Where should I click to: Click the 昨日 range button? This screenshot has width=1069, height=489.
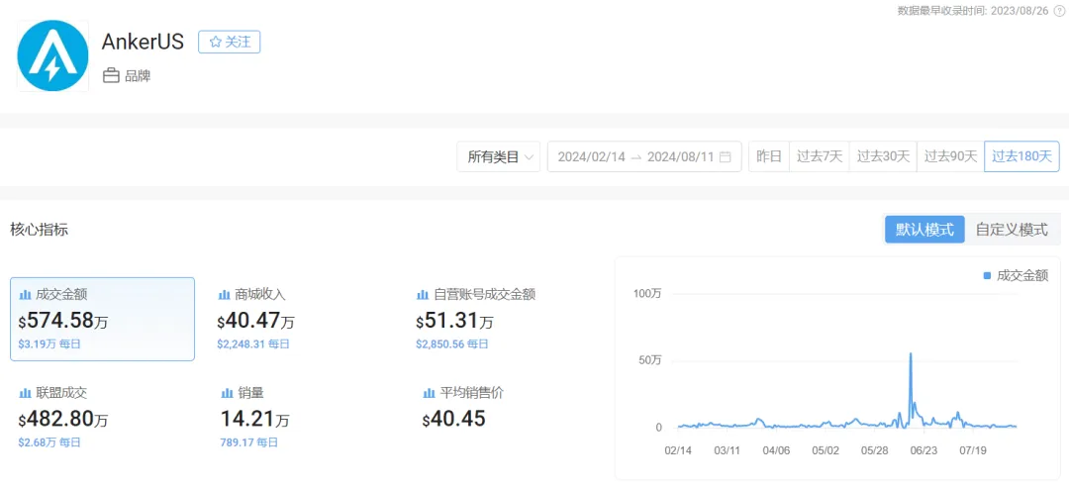click(768, 156)
